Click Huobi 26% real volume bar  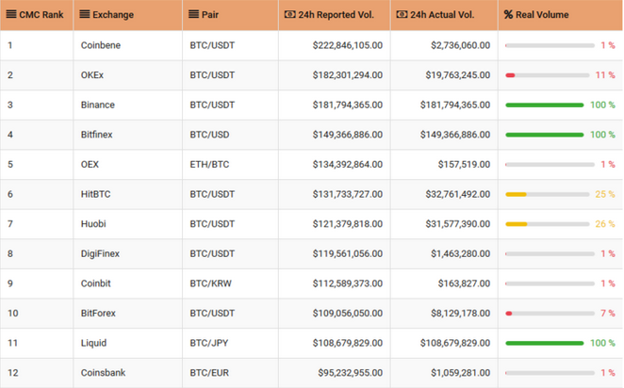[548, 224]
